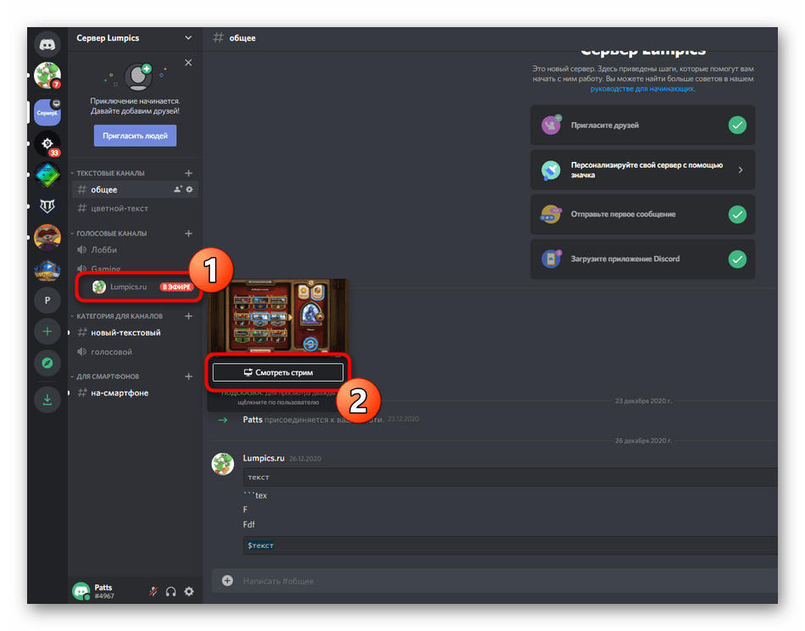
Task: Attach a file using the plus in message bar
Action: pos(226,580)
